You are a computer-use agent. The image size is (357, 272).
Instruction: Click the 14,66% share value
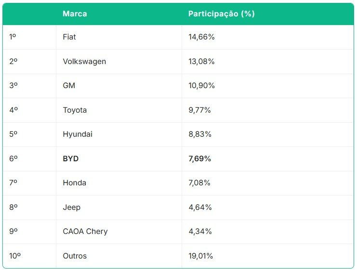click(x=201, y=37)
